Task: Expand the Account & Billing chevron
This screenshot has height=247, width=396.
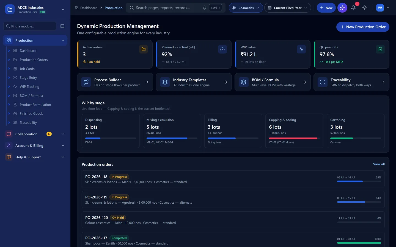Action: pos(63,145)
